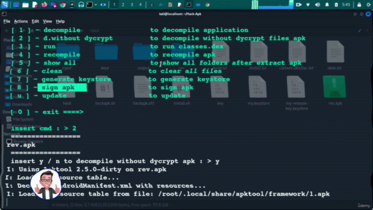
Task: Open the Edit menu in terminal
Action: [x=35, y=22]
